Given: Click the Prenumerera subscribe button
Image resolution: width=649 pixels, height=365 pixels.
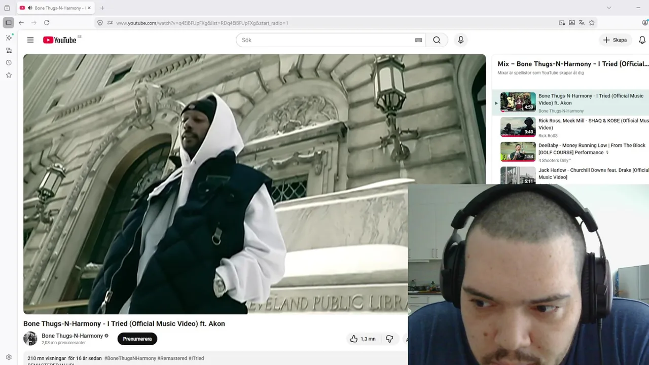Looking at the screenshot, I should [x=137, y=339].
